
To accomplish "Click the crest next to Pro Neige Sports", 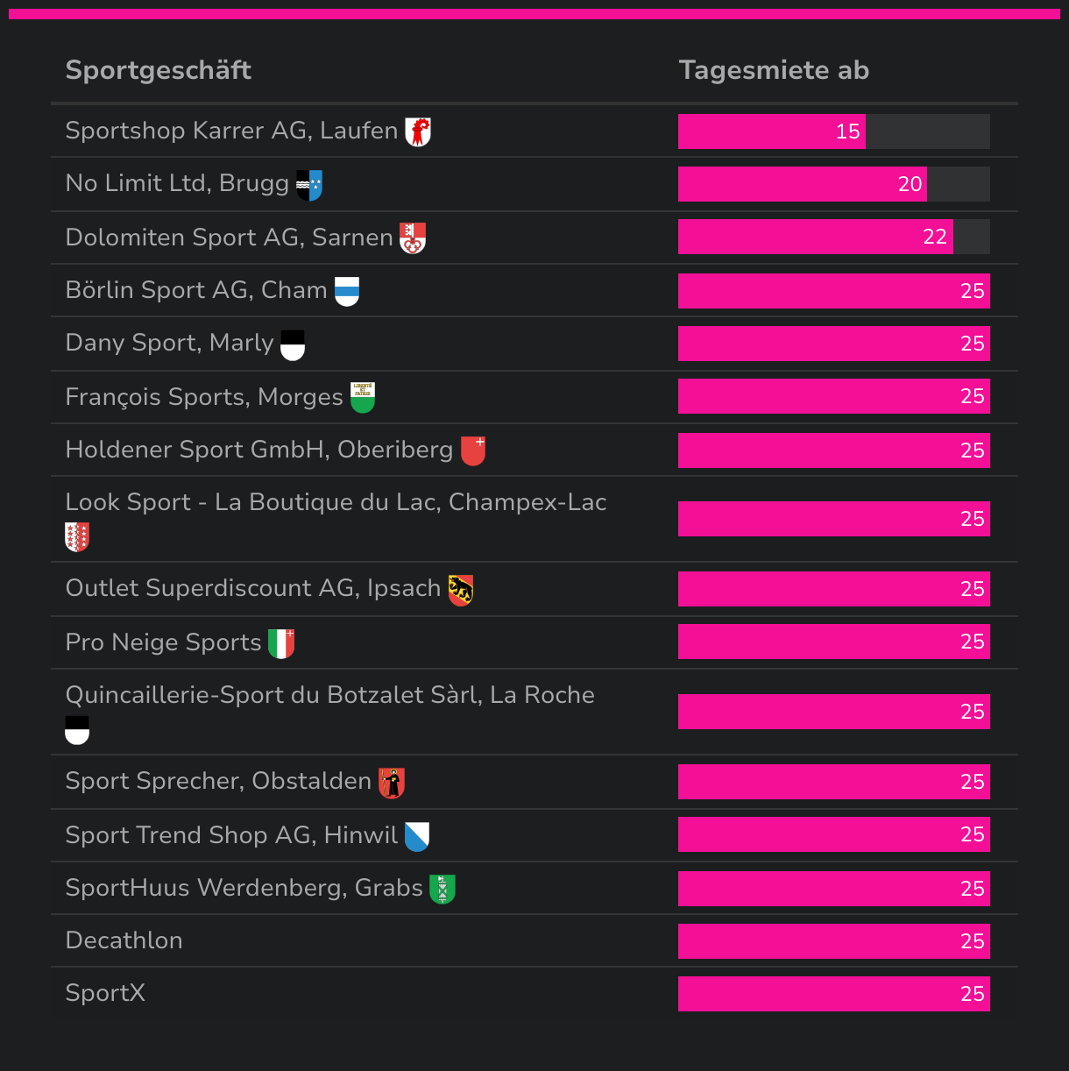I will click(x=281, y=643).
